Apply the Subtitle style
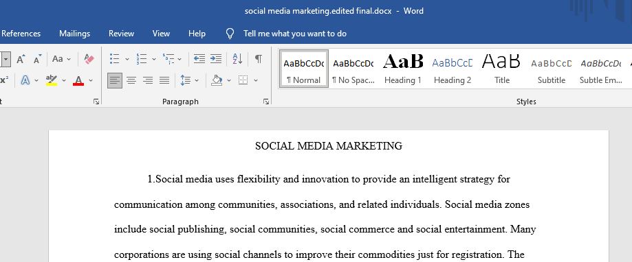 pyautogui.click(x=552, y=69)
